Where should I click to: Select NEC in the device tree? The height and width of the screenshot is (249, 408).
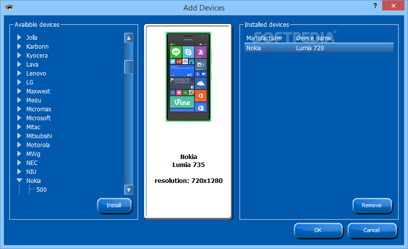pos(32,163)
